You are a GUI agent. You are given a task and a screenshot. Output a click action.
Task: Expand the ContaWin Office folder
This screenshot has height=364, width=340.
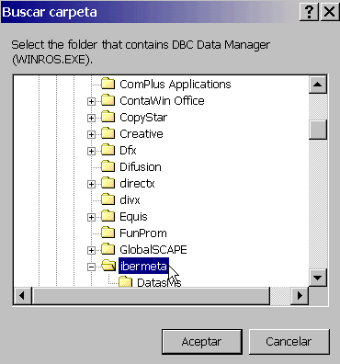91,101
